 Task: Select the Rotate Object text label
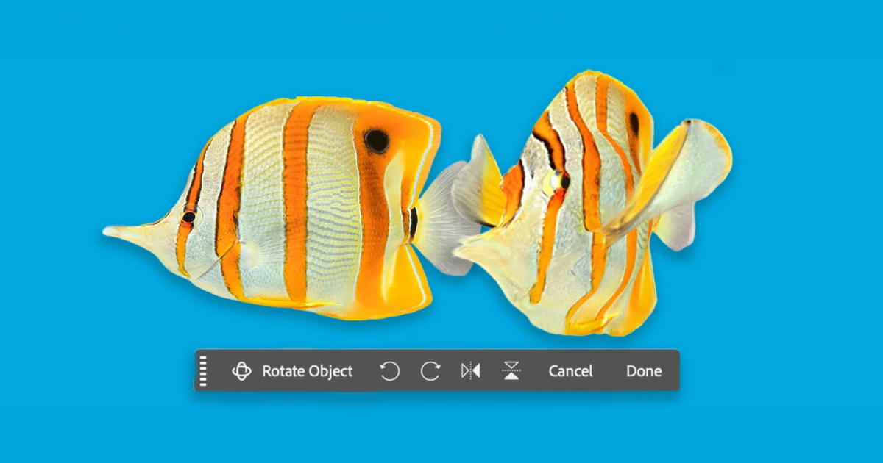point(308,371)
